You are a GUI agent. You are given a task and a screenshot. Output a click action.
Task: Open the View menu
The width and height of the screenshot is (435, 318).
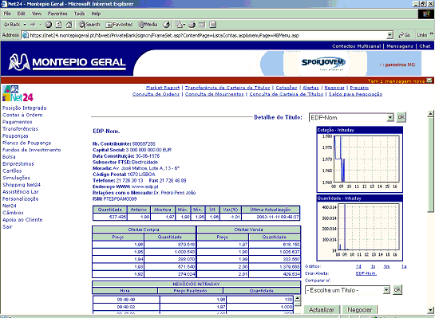[37, 14]
